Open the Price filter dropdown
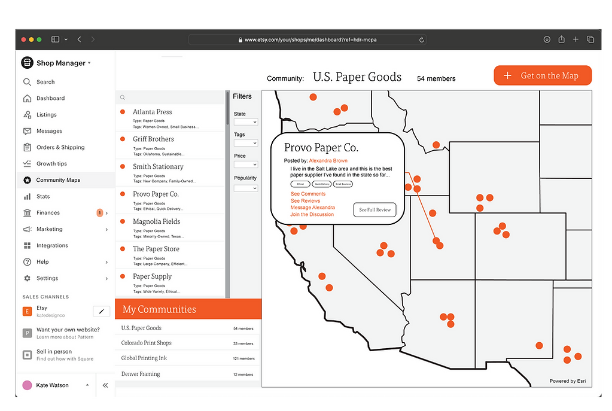Viewport: 612px width, 411px height. pos(245,165)
